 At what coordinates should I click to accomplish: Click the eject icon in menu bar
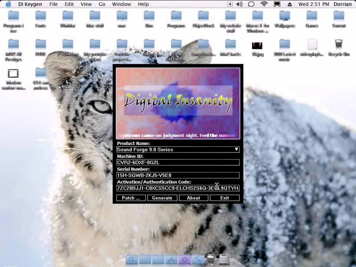tap(290, 4)
